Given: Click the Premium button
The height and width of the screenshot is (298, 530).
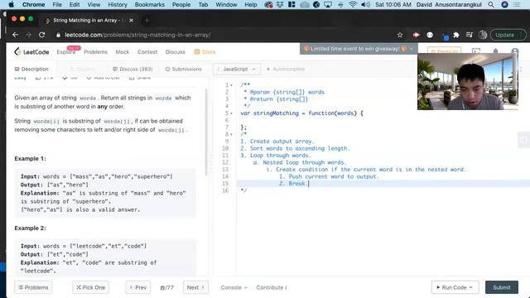Looking at the screenshot, I should [x=444, y=51].
